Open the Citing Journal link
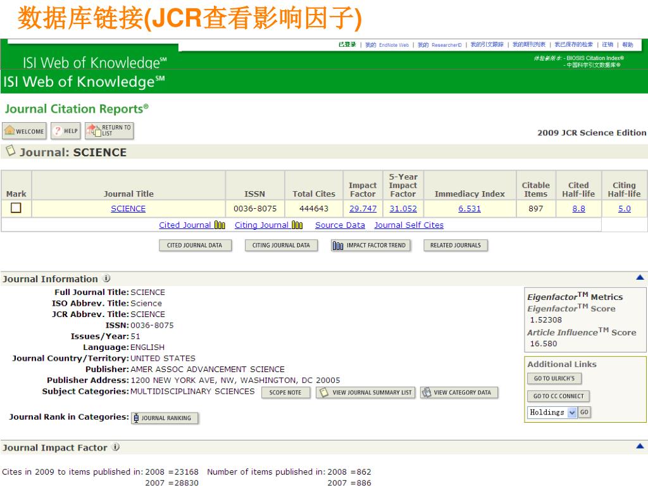The image size is (648, 486). (x=261, y=225)
